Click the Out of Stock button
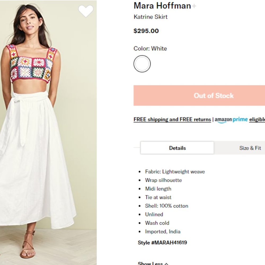The height and width of the screenshot is (265, 265). 214,95
